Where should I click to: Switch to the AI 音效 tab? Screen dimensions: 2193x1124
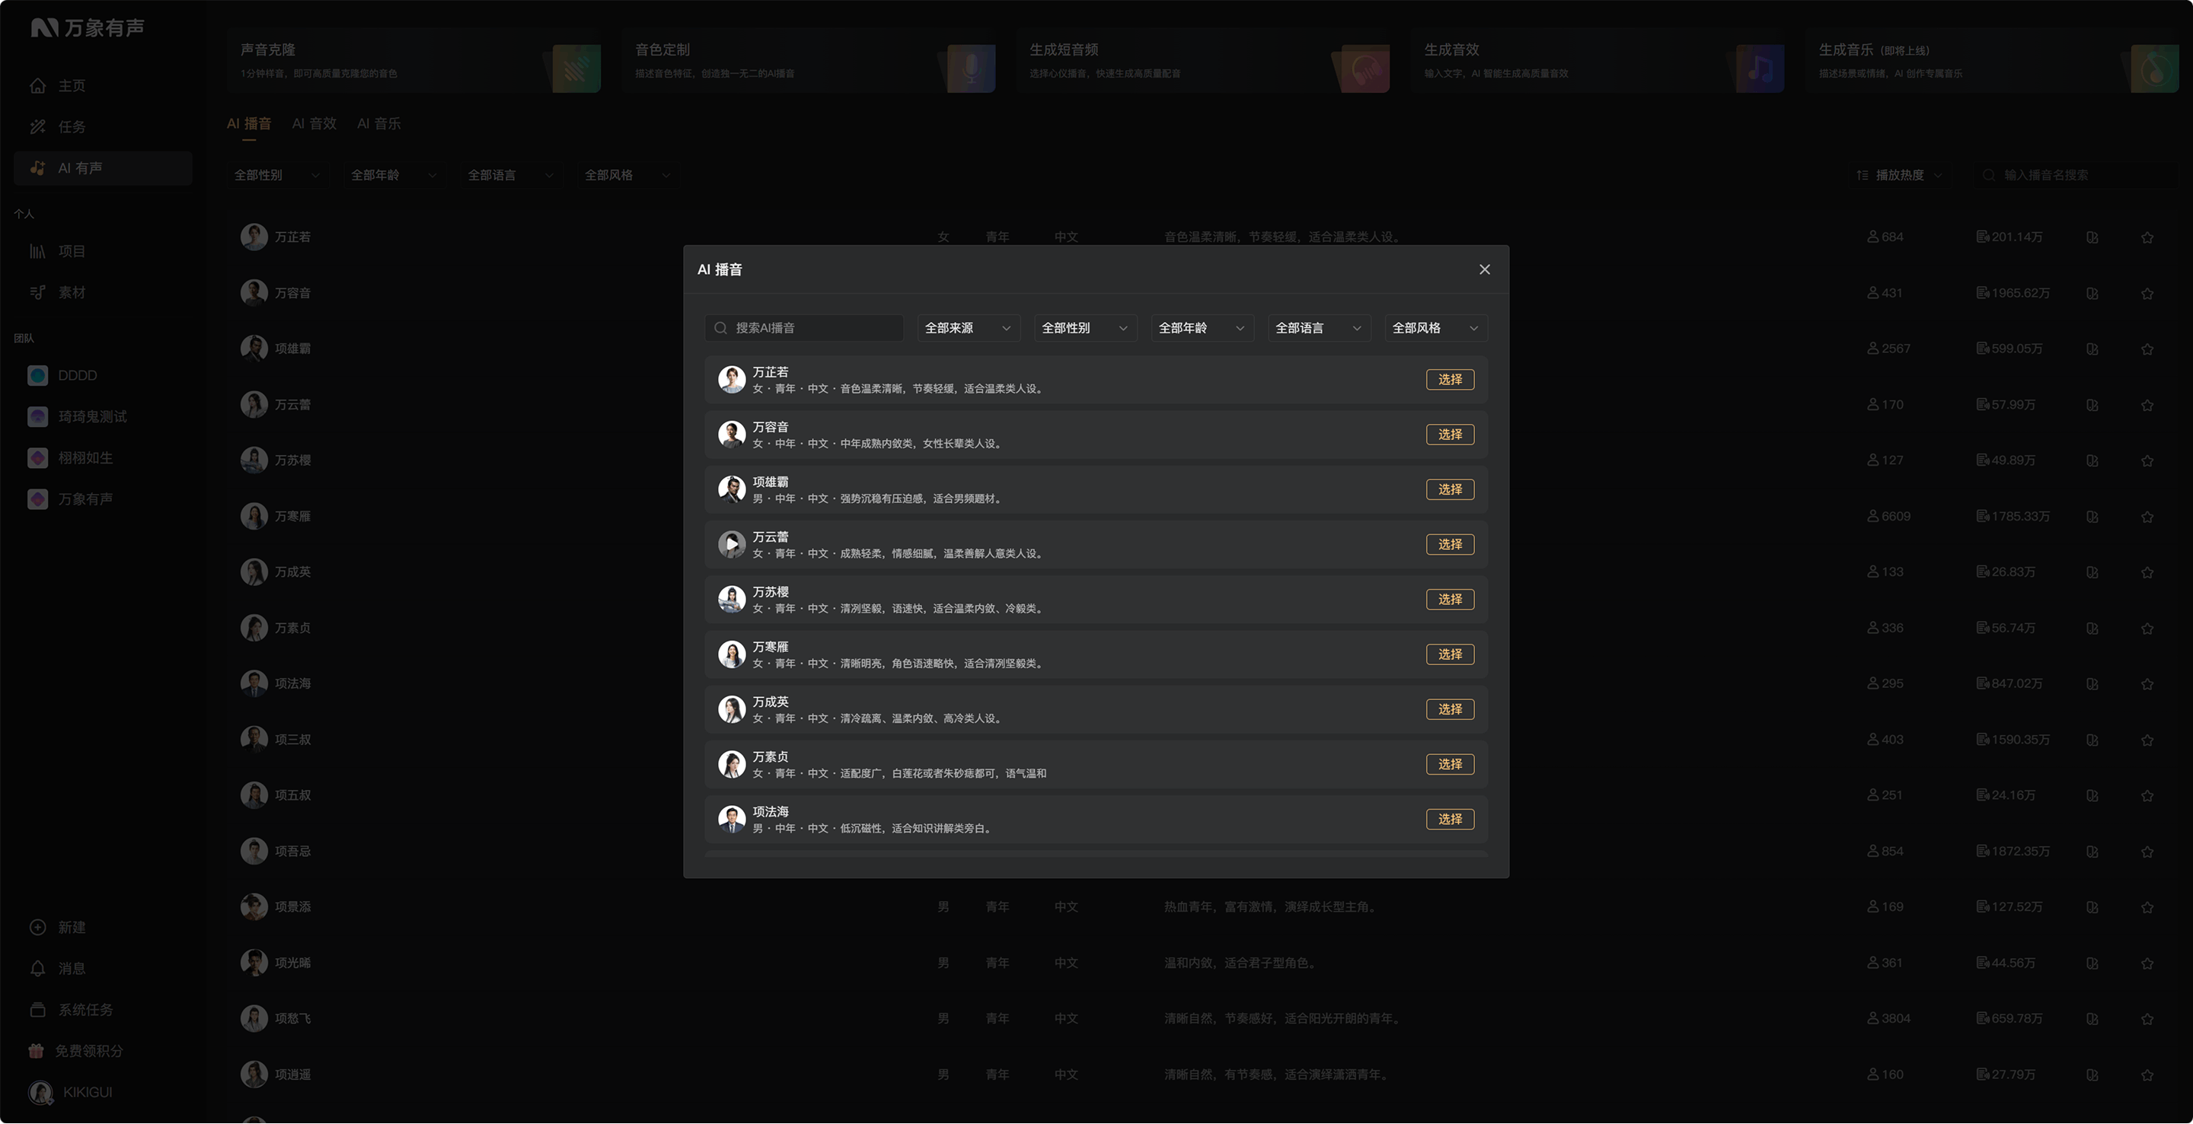click(x=314, y=123)
